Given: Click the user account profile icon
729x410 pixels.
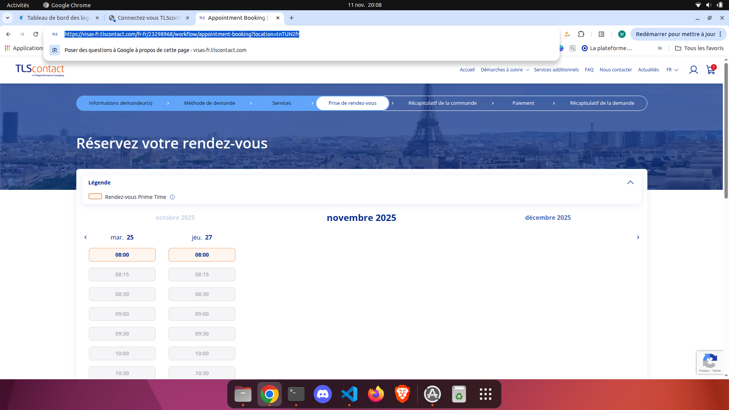Looking at the screenshot, I should click(x=693, y=70).
